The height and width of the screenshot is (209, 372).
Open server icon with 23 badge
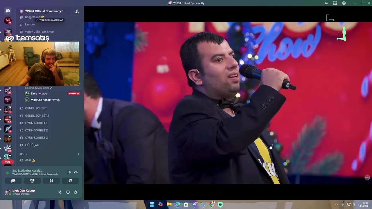(8, 148)
